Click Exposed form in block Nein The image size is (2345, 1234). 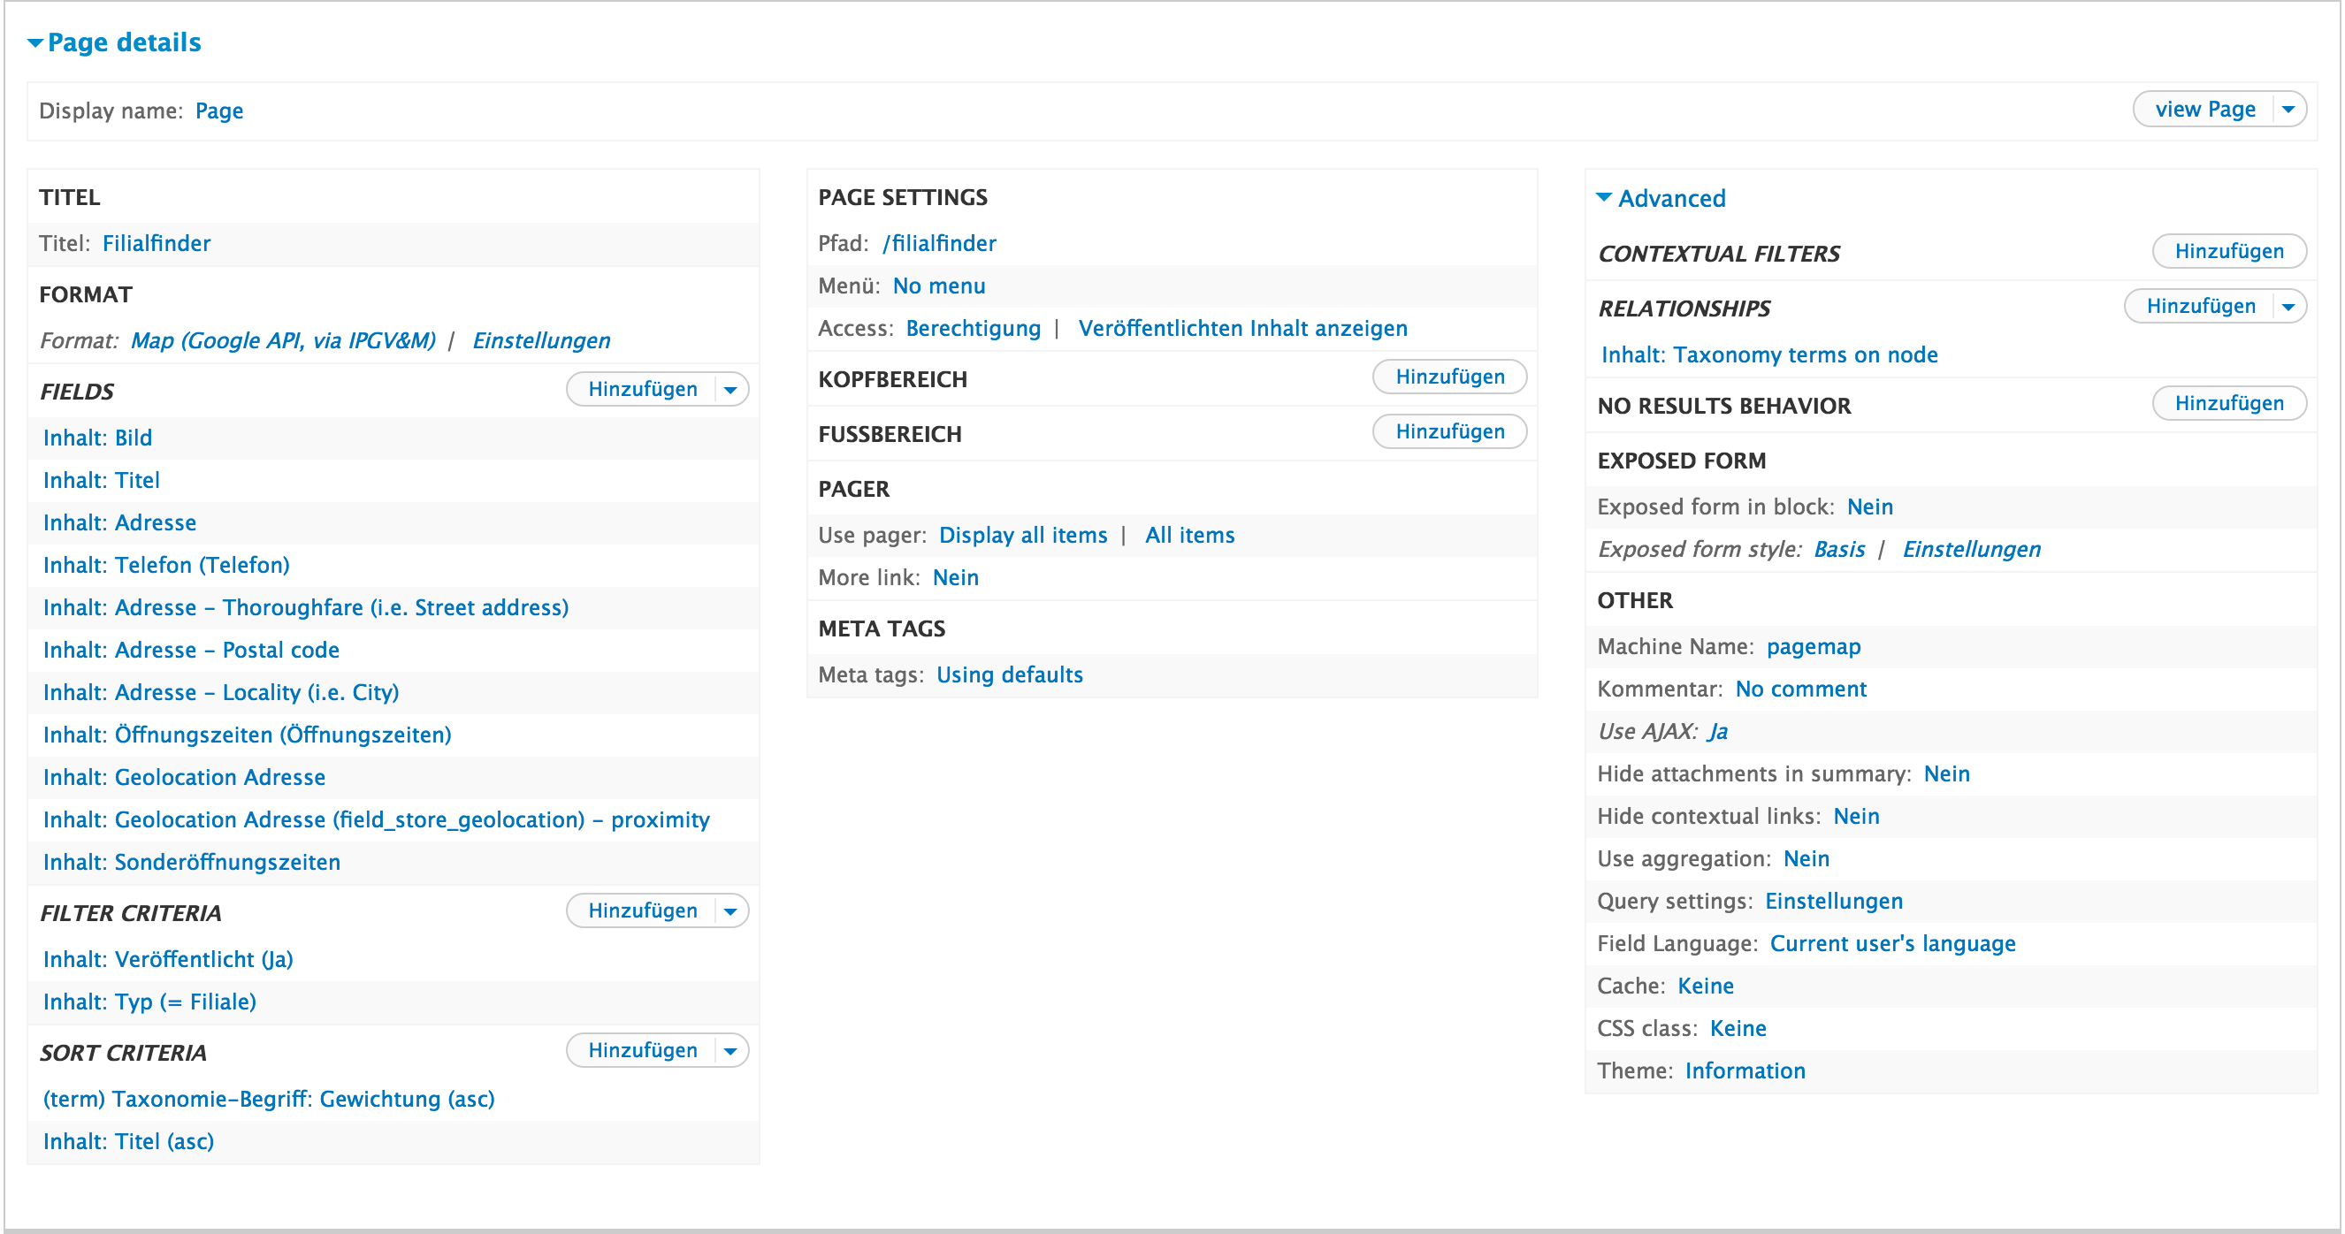(1870, 507)
